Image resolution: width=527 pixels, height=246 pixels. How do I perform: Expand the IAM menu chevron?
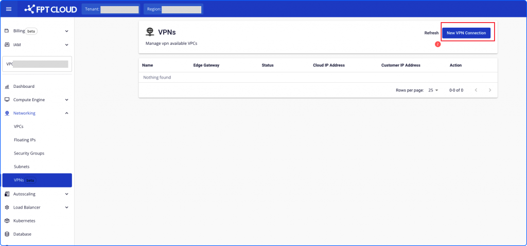point(67,45)
